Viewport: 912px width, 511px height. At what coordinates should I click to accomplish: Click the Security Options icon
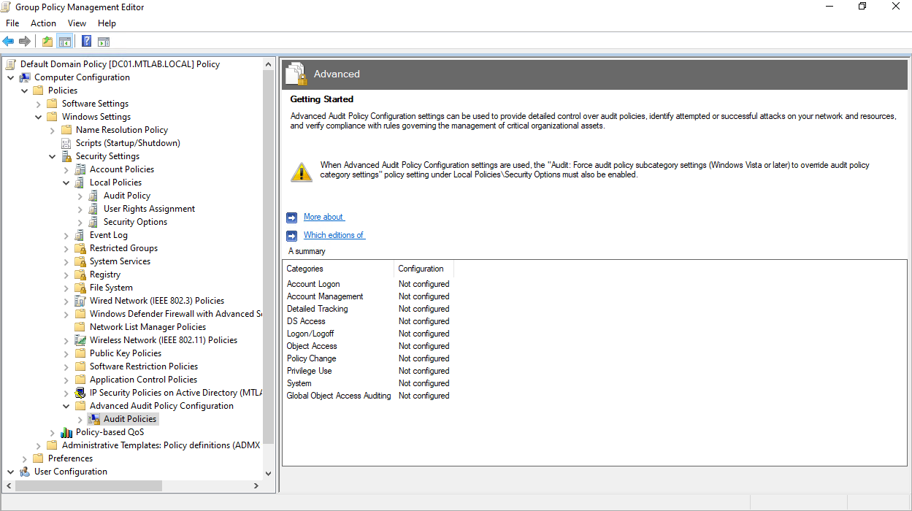point(93,222)
